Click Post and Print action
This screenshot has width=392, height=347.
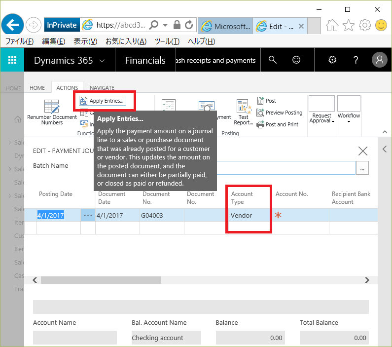pos(278,124)
